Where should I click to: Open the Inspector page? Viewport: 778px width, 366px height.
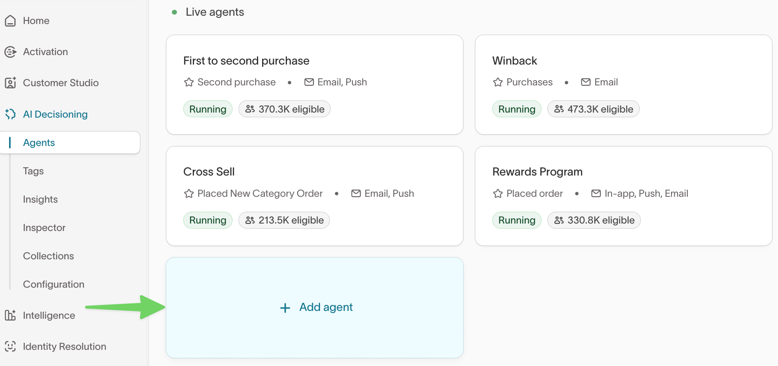pyautogui.click(x=44, y=227)
